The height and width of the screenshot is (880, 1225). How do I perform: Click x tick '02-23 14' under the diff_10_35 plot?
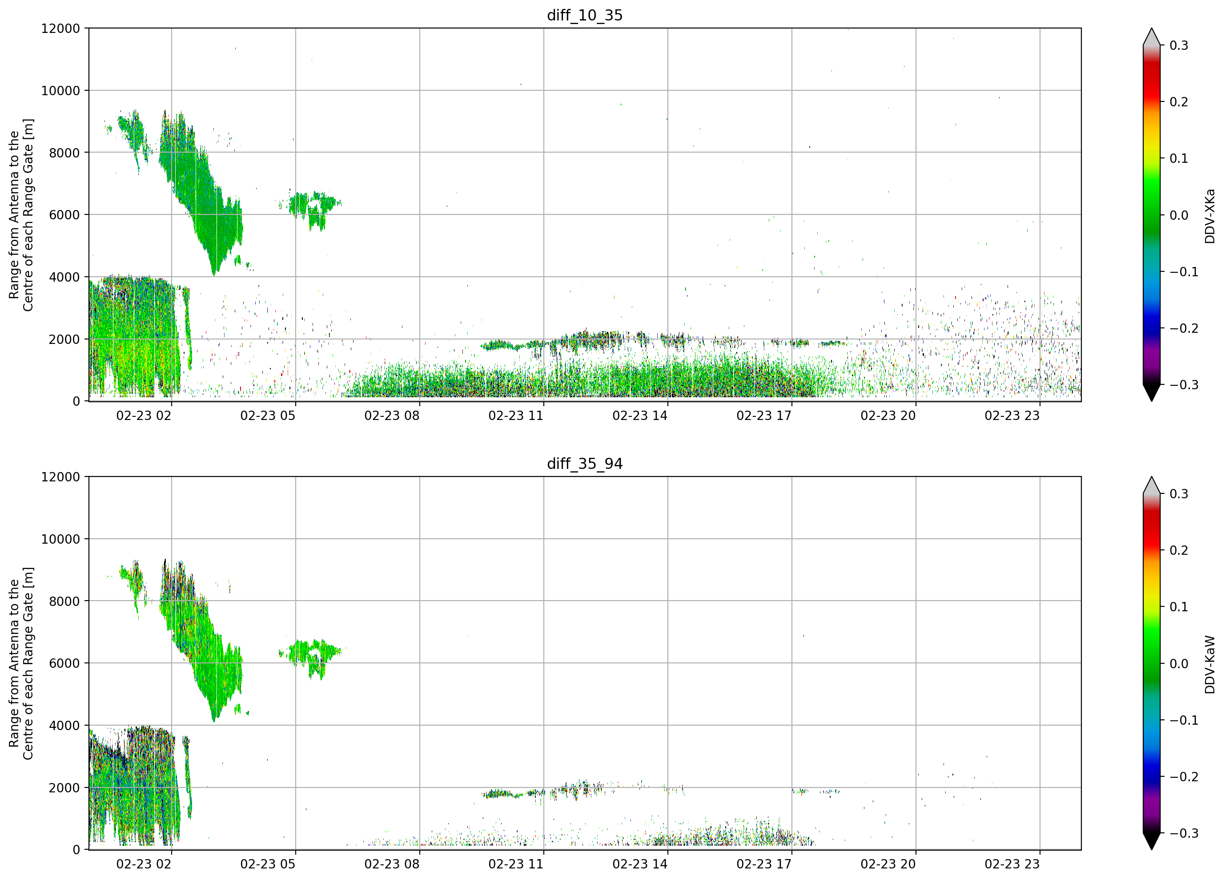pos(640,416)
